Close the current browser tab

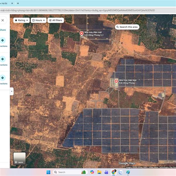coord(12,3)
